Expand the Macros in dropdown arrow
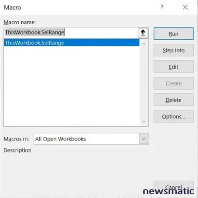The width and height of the screenshot is (198, 198). [144, 139]
